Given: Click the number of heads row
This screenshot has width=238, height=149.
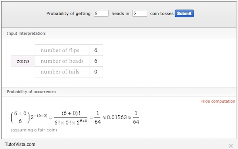Looking at the screenshot, I should (x=69, y=61).
